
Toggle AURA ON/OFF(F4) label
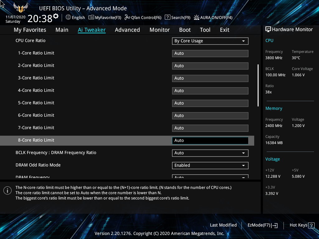coord(216,18)
